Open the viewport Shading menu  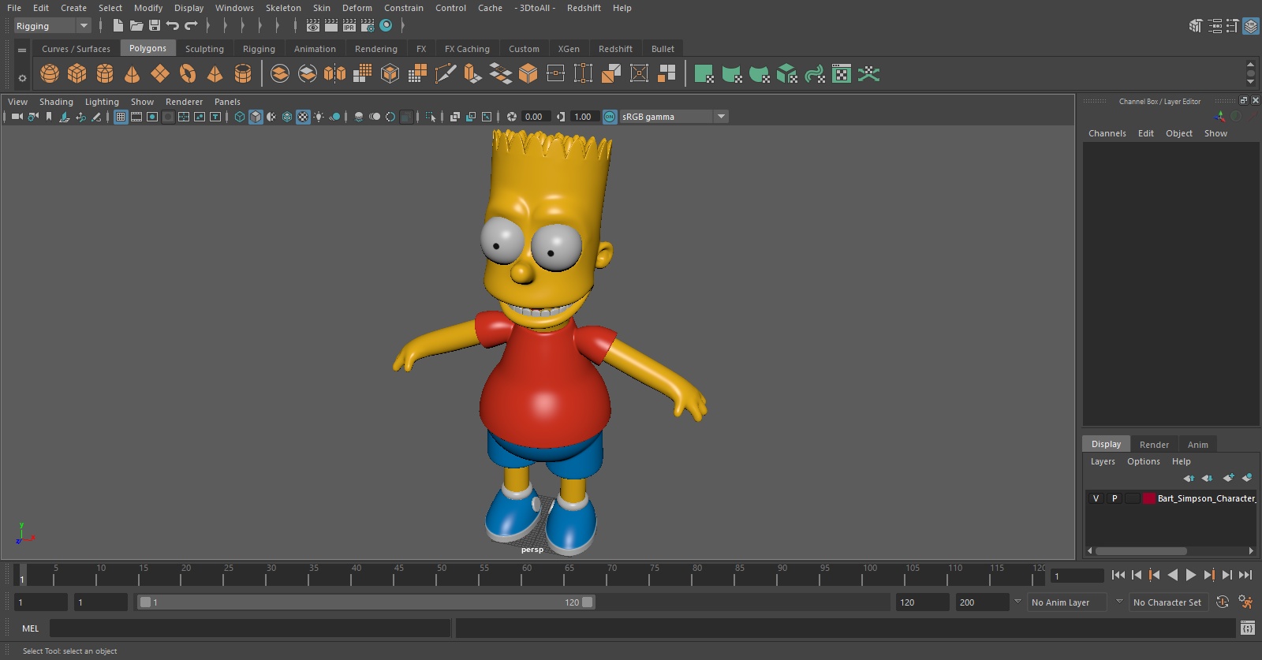click(x=56, y=102)
